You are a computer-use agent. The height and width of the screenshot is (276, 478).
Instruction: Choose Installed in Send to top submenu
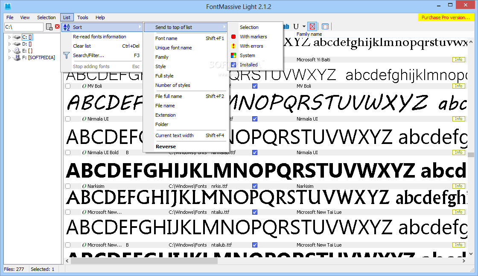(x=256, y=65)
